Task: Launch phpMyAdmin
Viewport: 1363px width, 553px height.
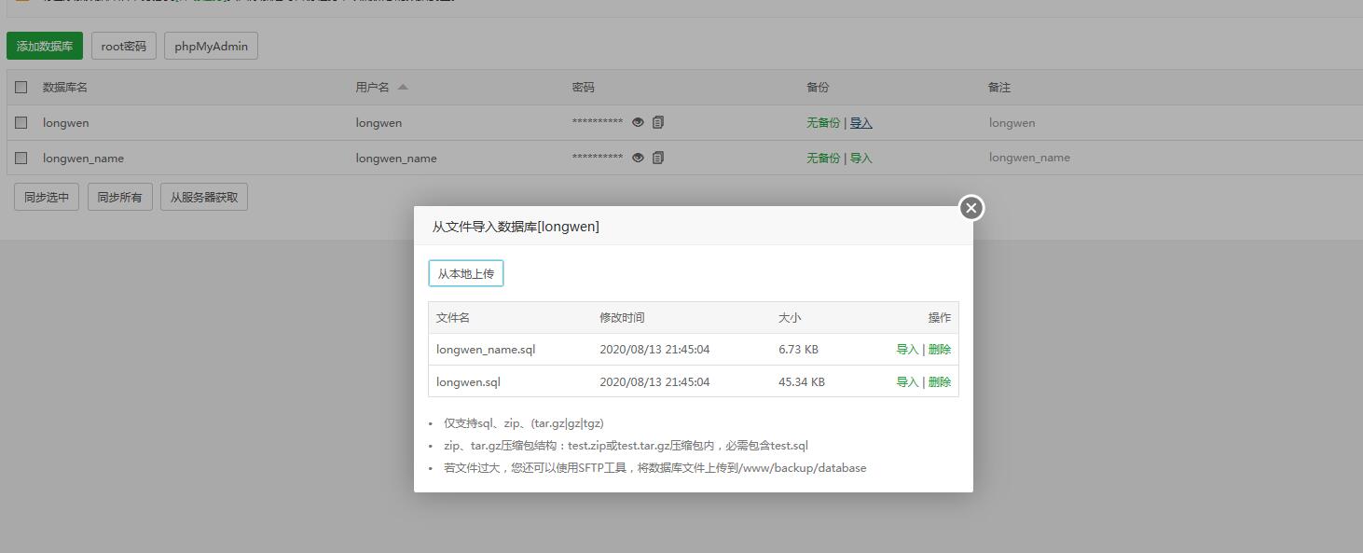Action: point(211,46)
